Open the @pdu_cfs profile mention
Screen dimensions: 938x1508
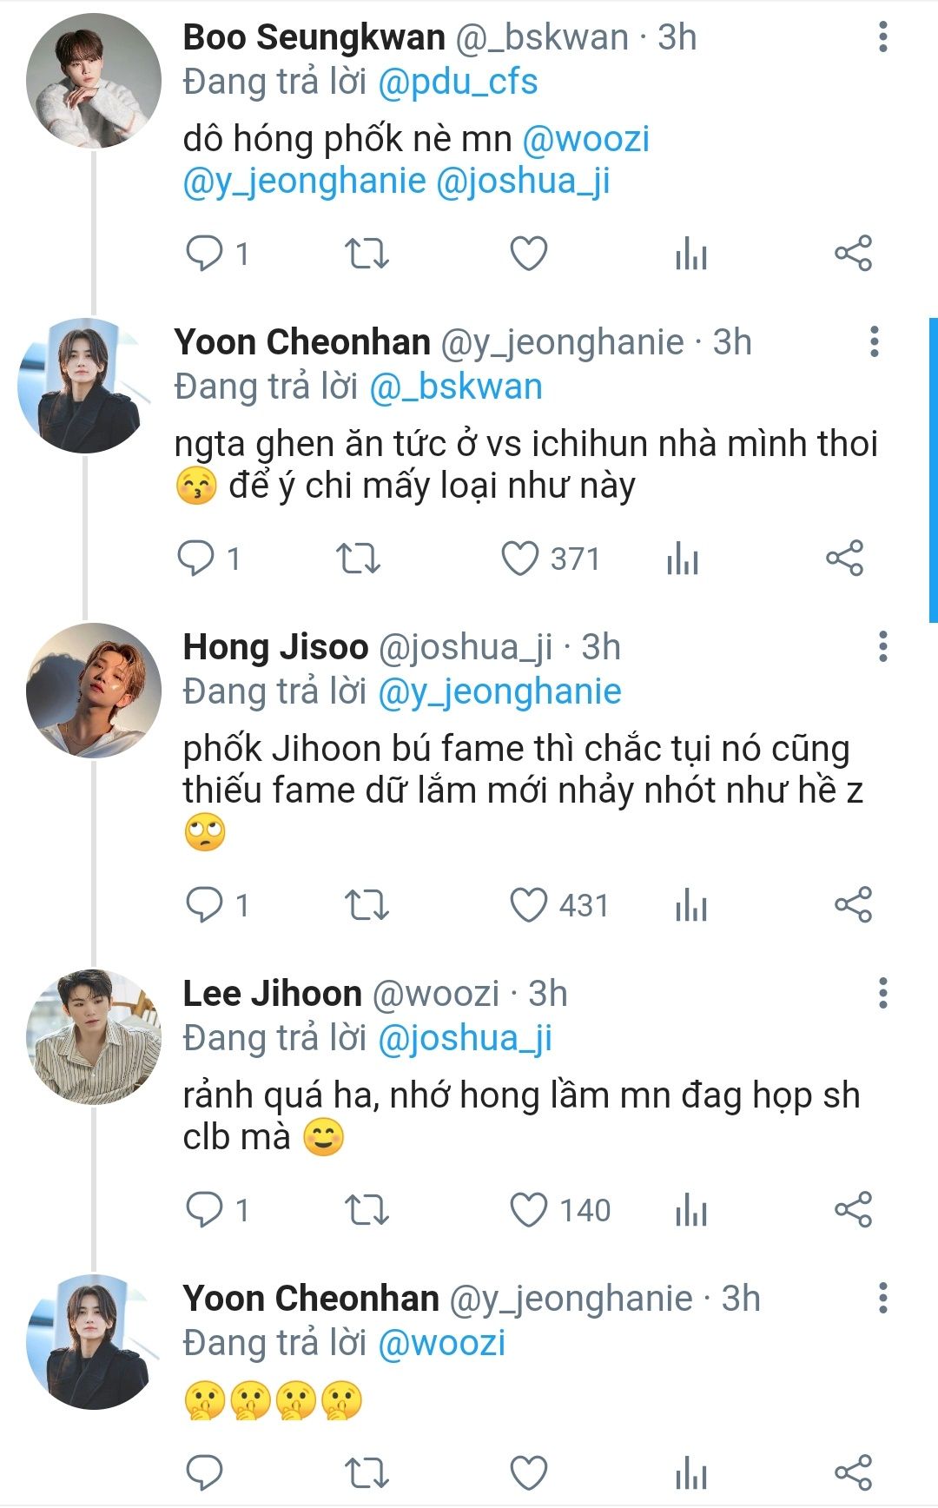[458, 82]
